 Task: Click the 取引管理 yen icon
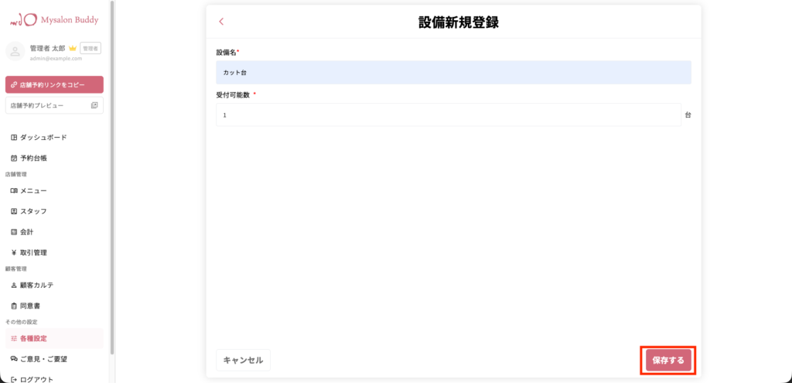click(x=14, y=252)
